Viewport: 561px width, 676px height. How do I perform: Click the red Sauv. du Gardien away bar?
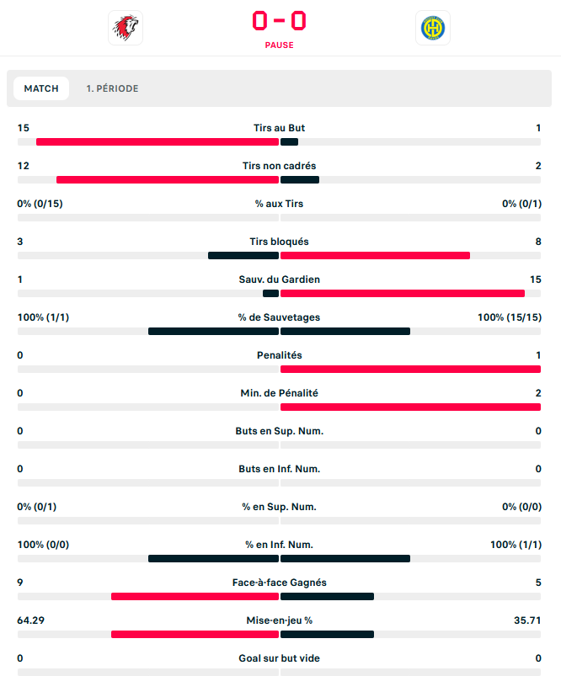(403, 293)
